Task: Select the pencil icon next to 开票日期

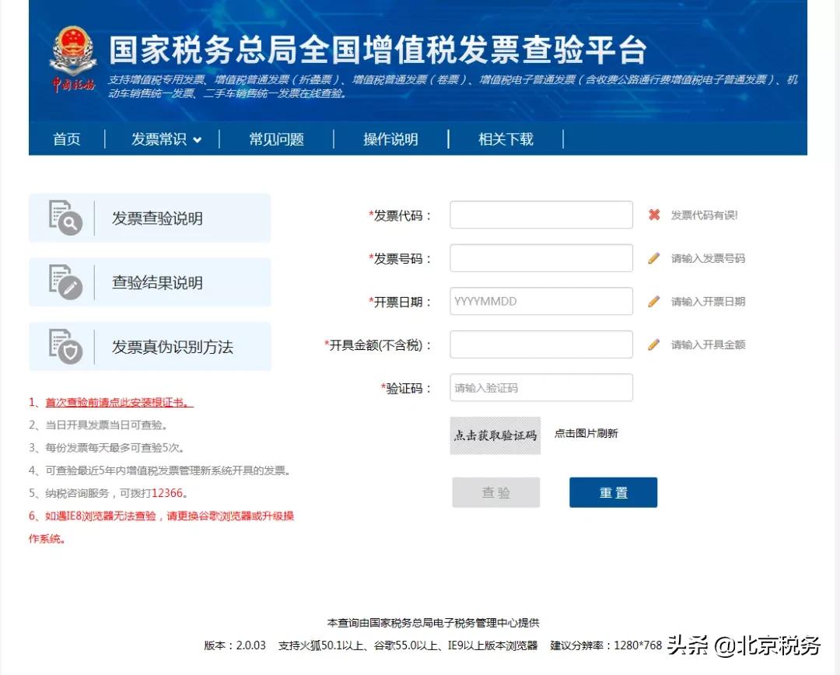Action: 653,301
